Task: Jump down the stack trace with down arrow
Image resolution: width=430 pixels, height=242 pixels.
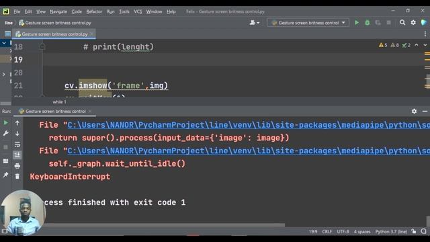Action: 17,134
